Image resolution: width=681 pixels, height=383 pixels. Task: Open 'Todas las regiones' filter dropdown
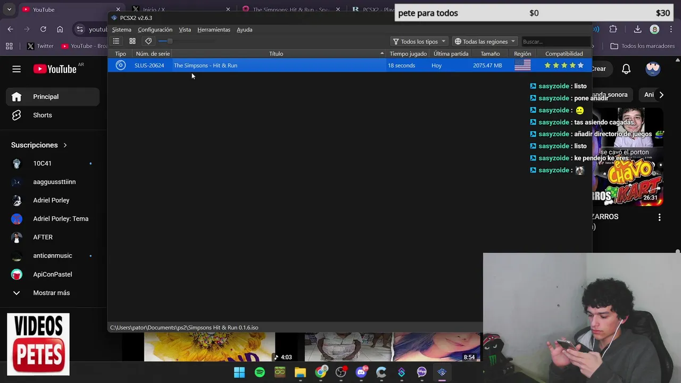pyautogui.click(x=485, y=41)
